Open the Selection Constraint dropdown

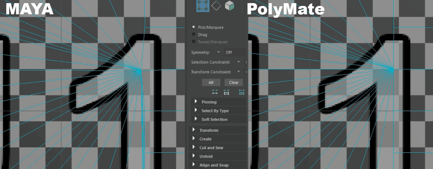(x=239, y=62)
